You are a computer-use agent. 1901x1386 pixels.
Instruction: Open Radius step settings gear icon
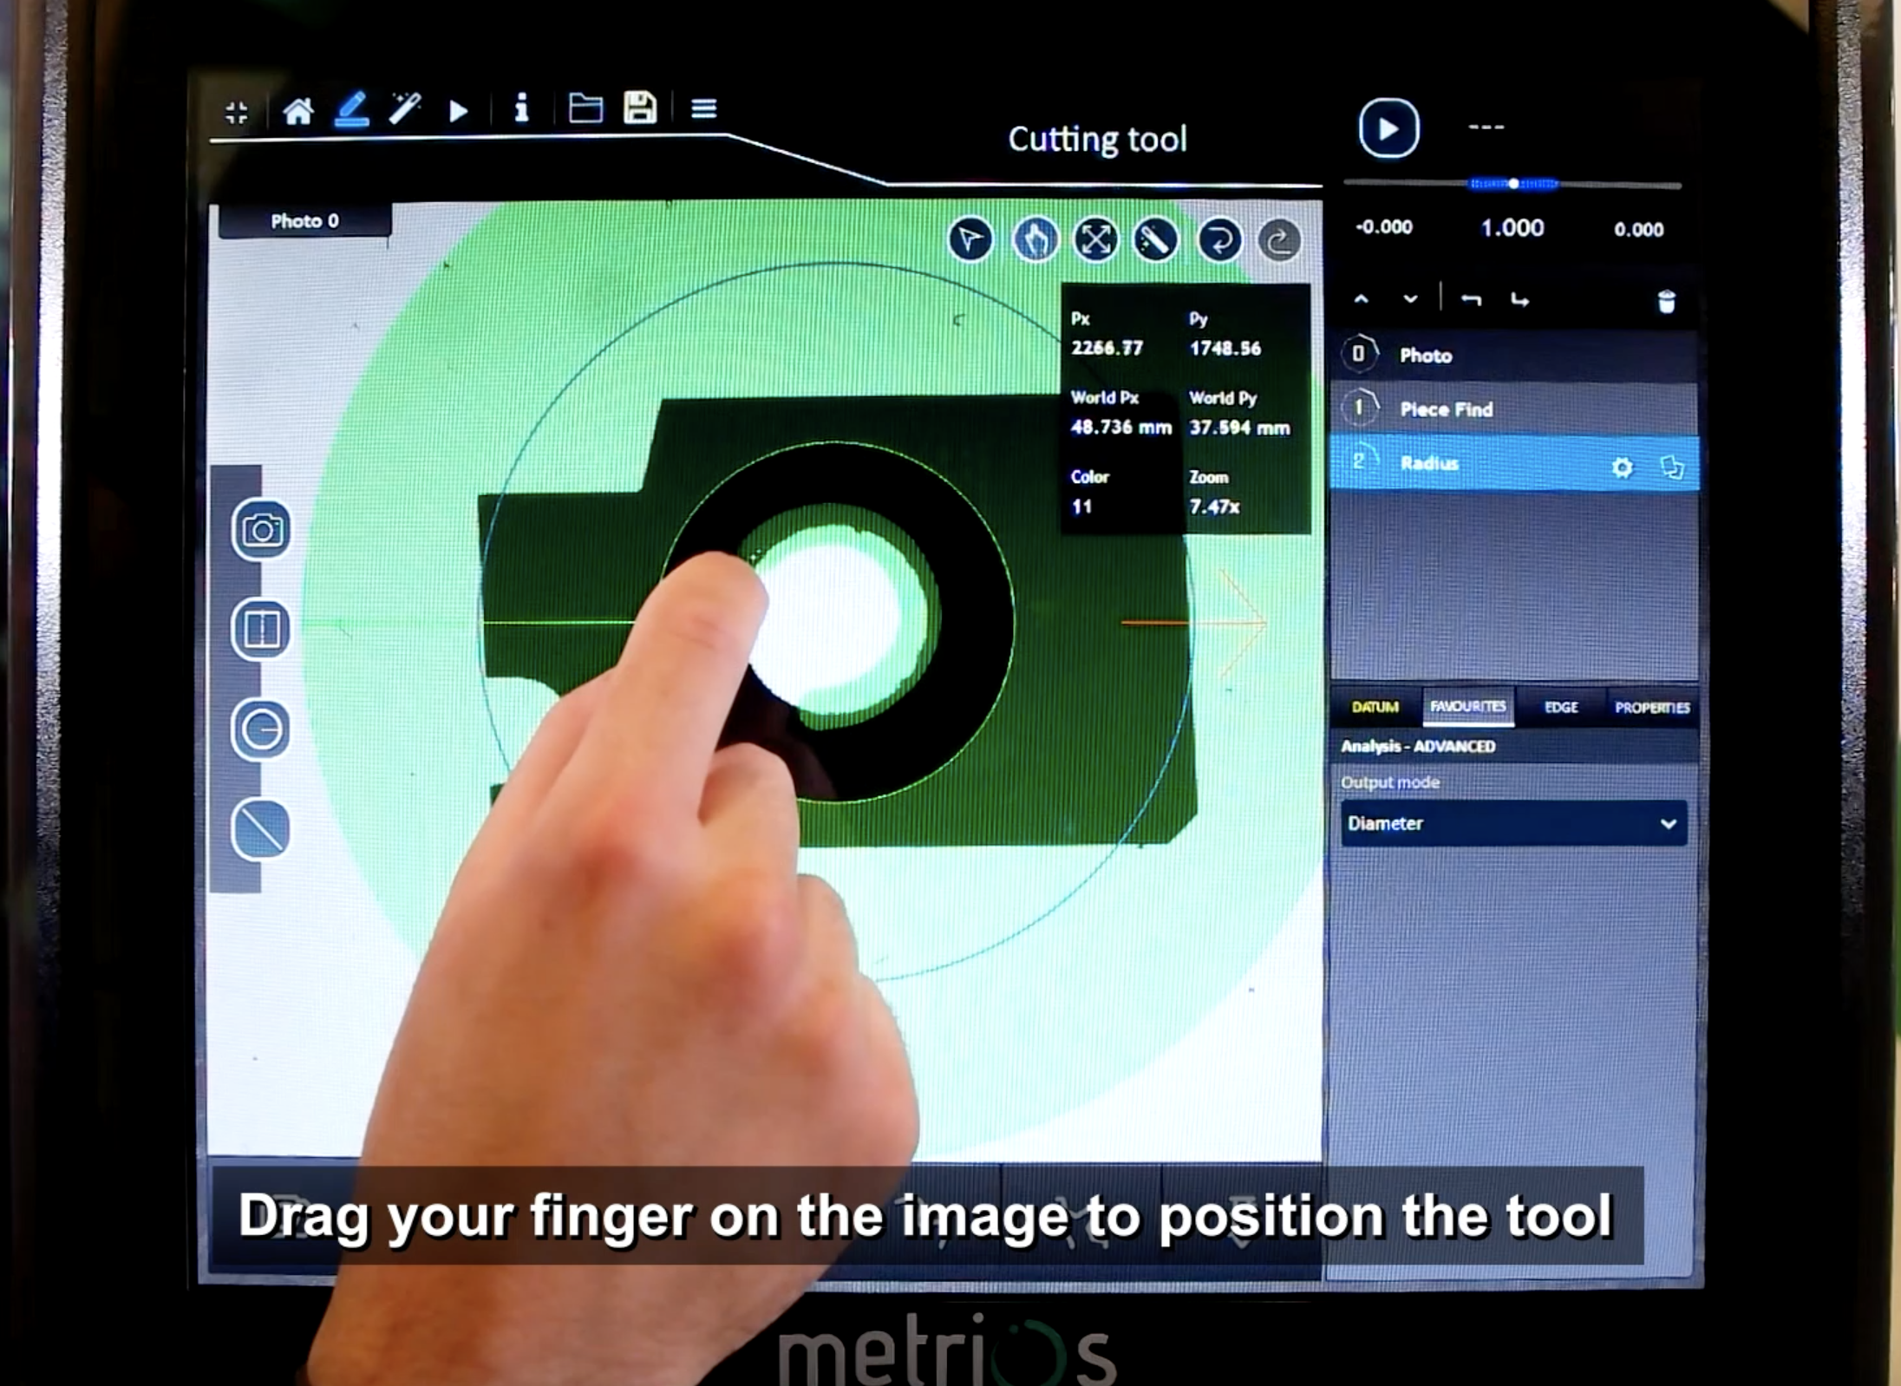1622,468
